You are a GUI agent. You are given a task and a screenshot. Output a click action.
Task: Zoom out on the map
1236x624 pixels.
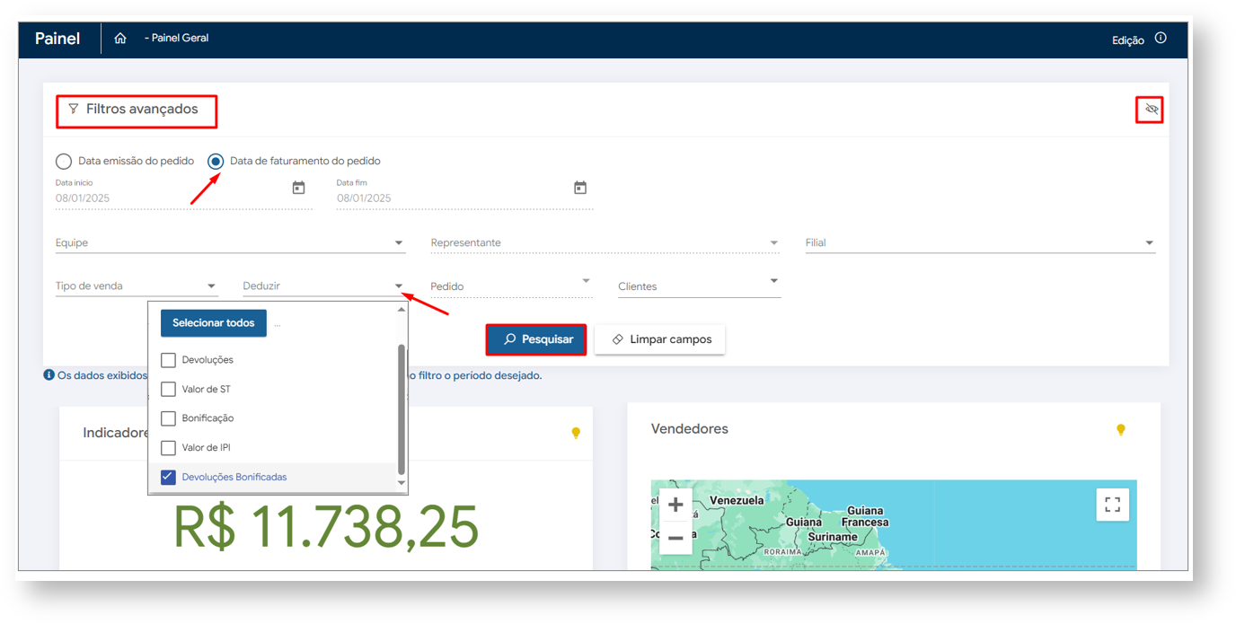675,538
